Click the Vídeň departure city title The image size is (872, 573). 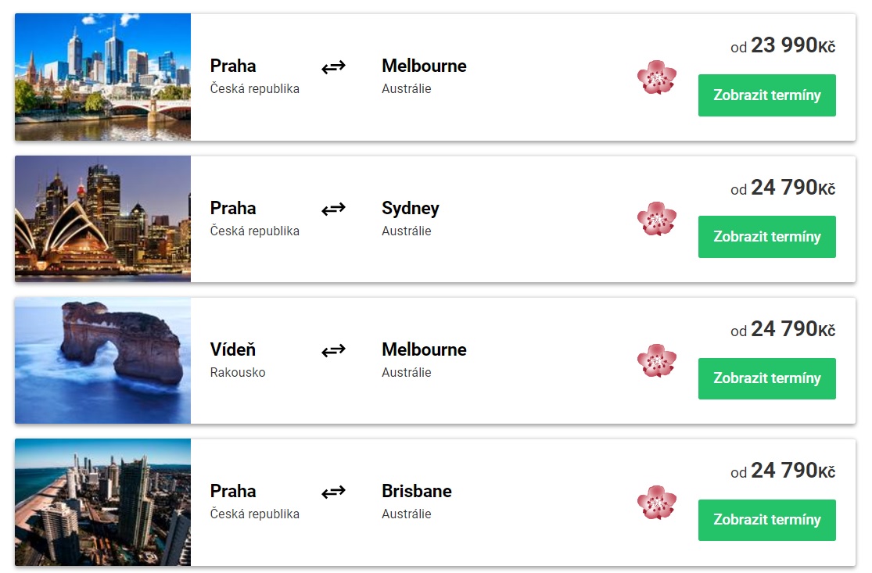coord(233,349)
